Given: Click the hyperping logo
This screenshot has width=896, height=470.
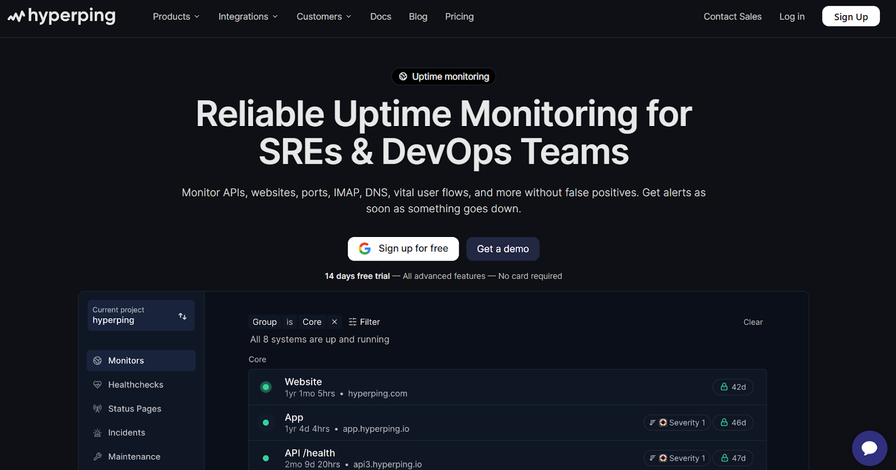Looking at the screenshot, I should [62, 16].
